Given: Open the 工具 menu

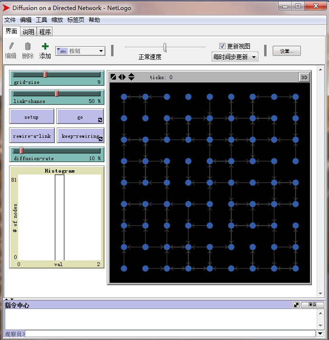Looking at the screenshot, I should pyautogui.click(x=41, y=20).
